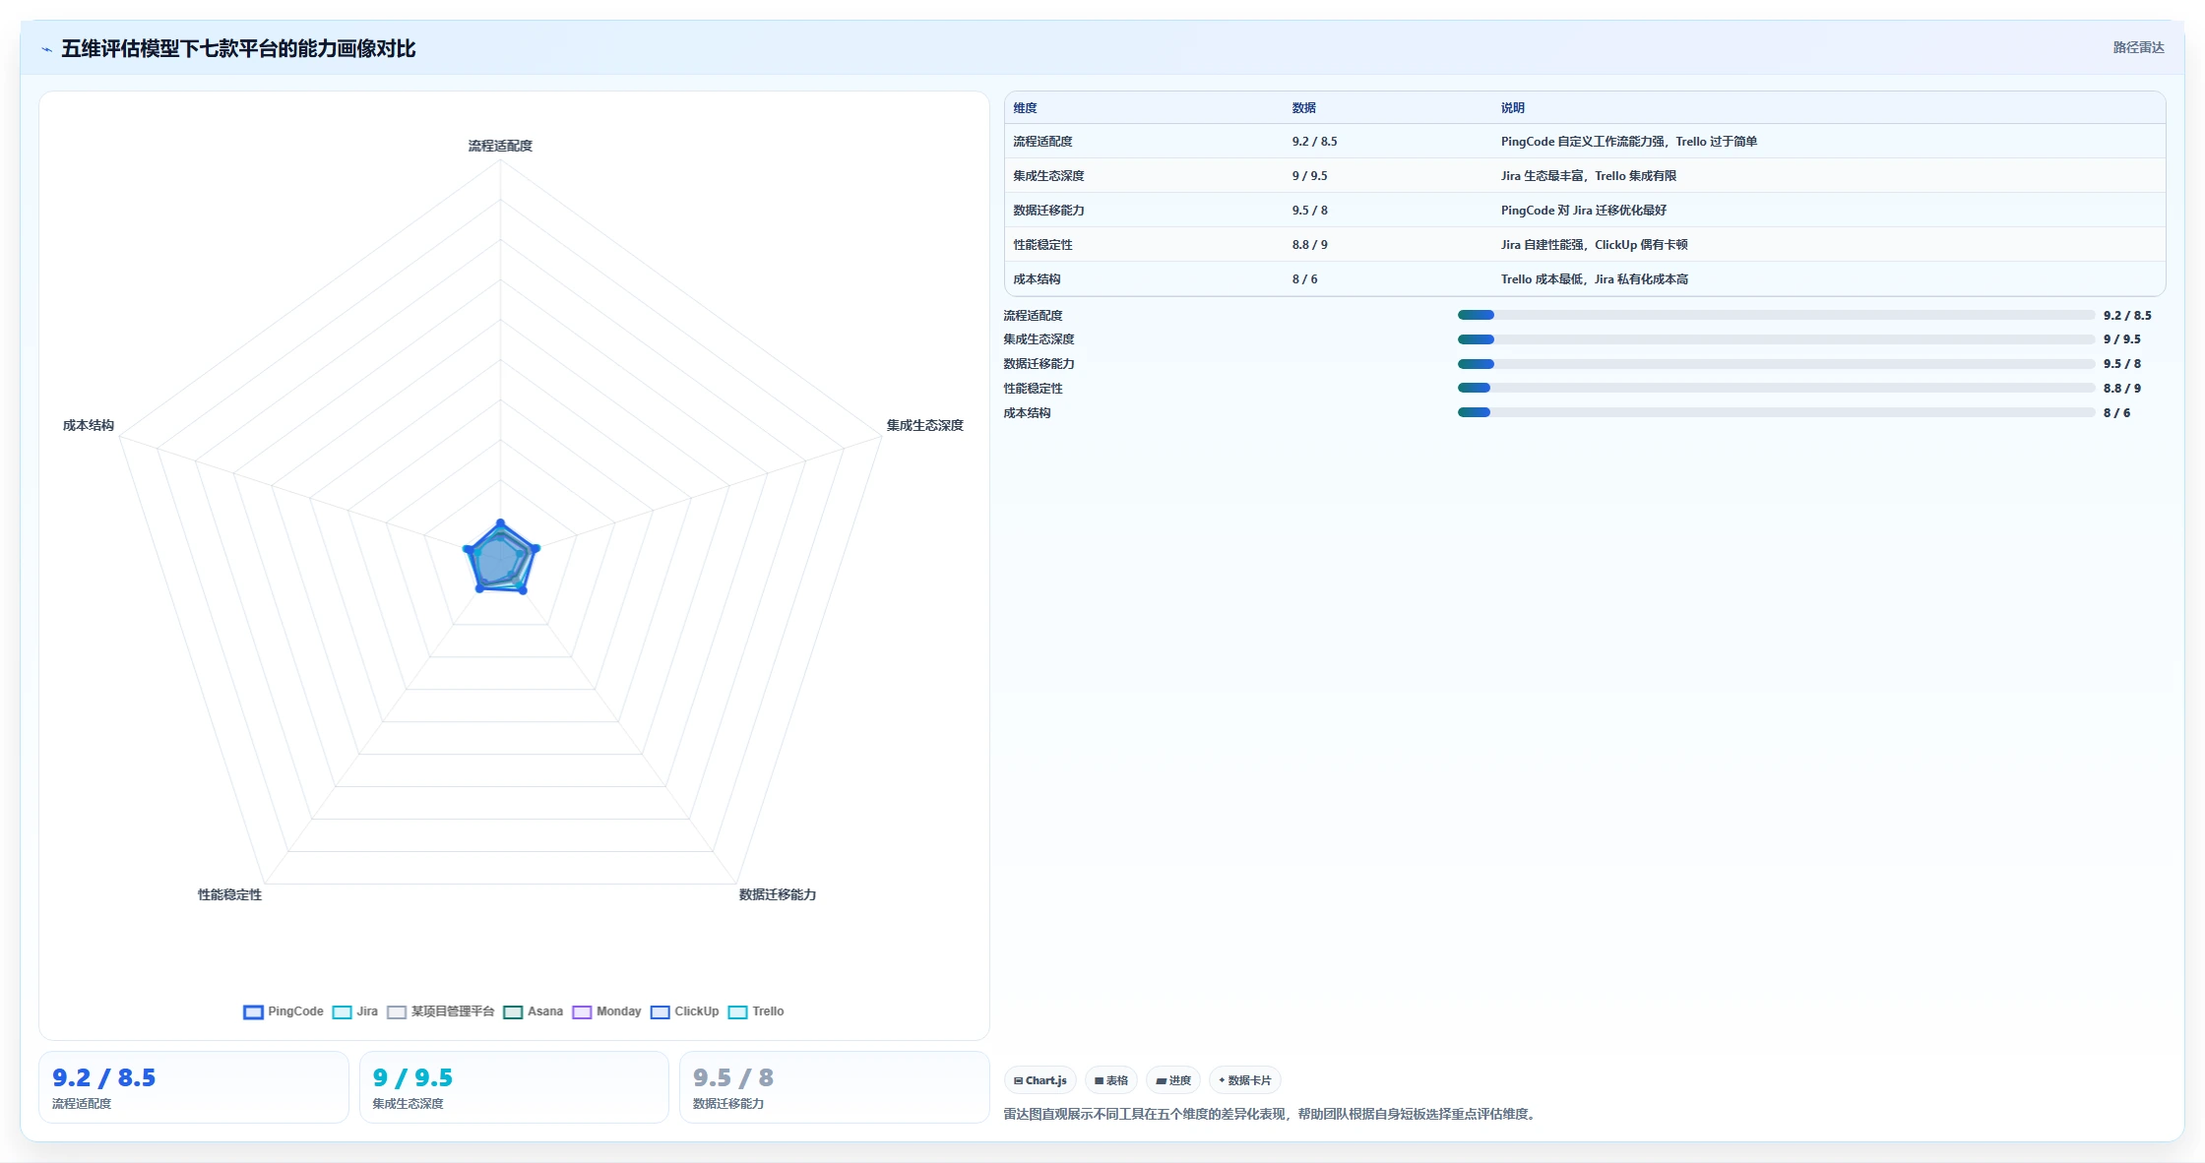The width and height of the screenshot is (2205, 1163).
Task: Open the 9 / 9.5 data card
Action: point(514,1087)
